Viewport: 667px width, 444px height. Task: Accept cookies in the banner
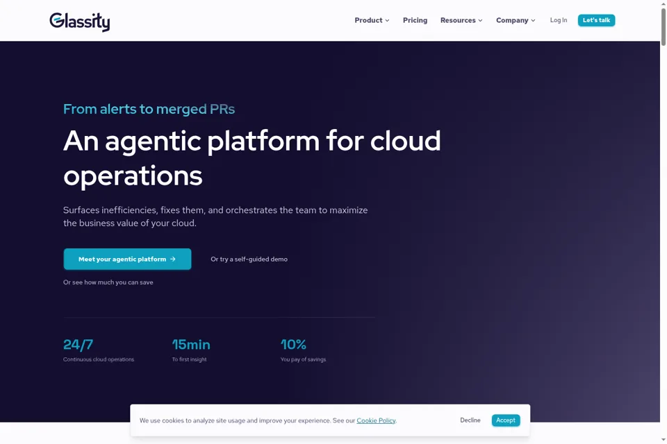tap(505, 420)
